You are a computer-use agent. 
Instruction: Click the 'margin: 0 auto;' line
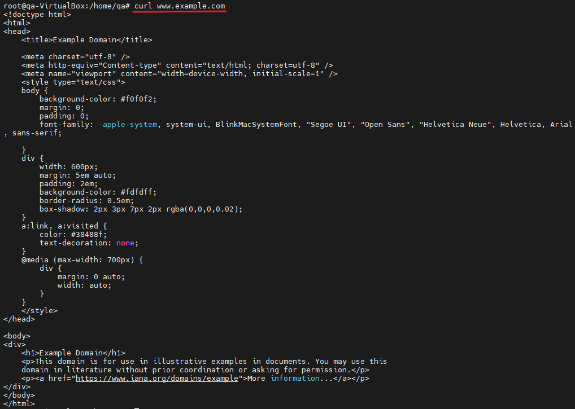coord(92,277)
